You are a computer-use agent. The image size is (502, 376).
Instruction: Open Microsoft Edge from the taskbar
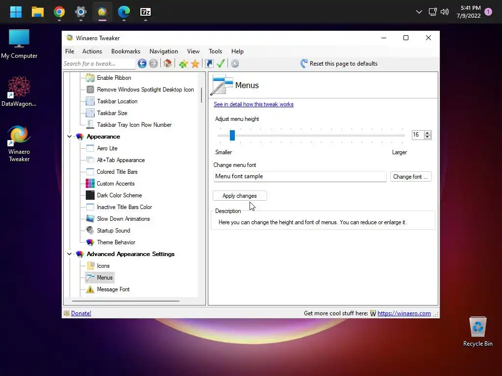[x=124, y=12]
